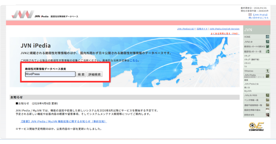
Task: Open the 脆弱性情報の届出 sidebar icon
Action: coord(267,110)
